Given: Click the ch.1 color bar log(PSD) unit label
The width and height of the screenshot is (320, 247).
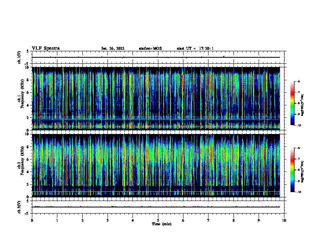Looking at the screenshot, I should click(x=303, y=105).
